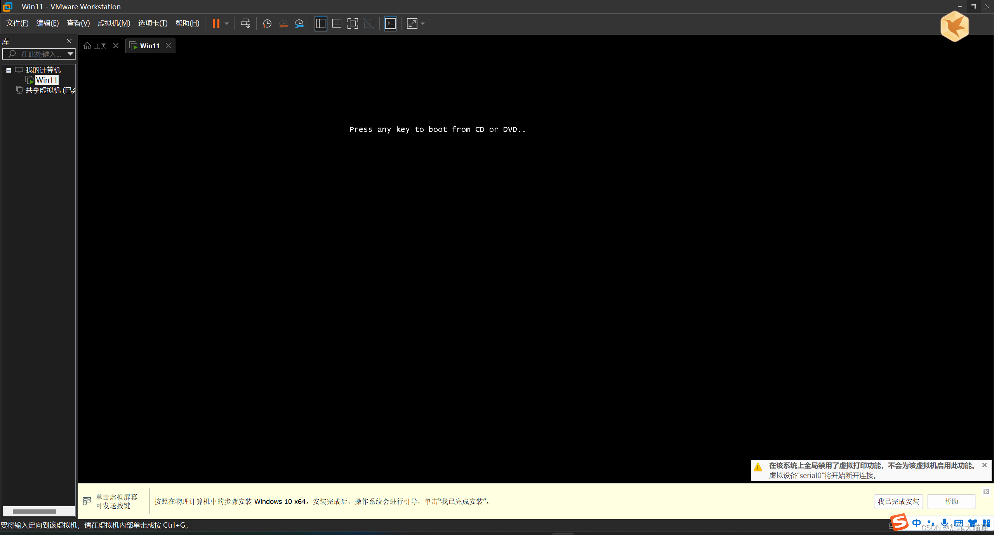Open the 选项卡(T) menu
This screenshot has height=535, width=994.
(x=153, y=23)
